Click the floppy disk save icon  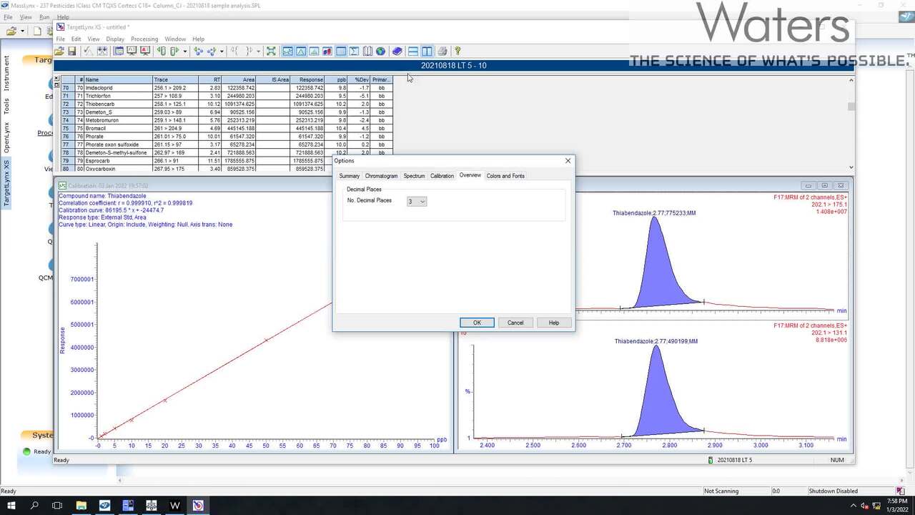pos(71,51)
